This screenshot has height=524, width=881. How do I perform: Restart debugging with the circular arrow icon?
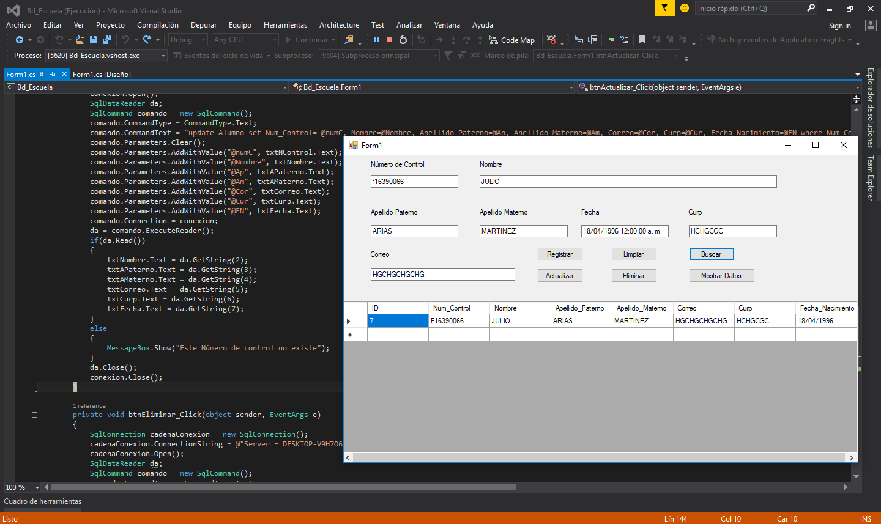click(x=403, y=40)
